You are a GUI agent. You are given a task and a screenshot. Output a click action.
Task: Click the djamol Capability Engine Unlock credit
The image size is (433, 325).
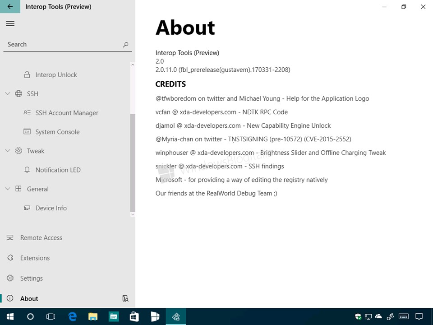click(x=243, y=126)
